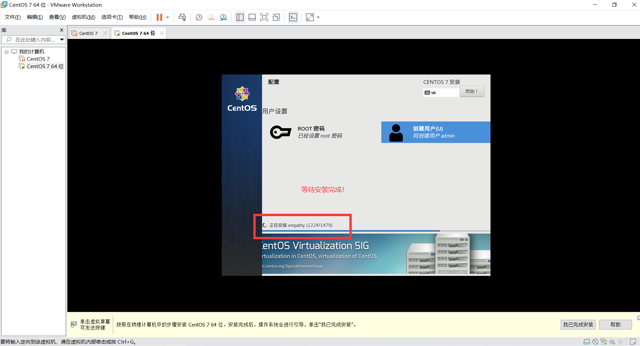Click the revert to snapshot icon
The height and width of the screenshot is (346, 640).
[x=211, y=17]
